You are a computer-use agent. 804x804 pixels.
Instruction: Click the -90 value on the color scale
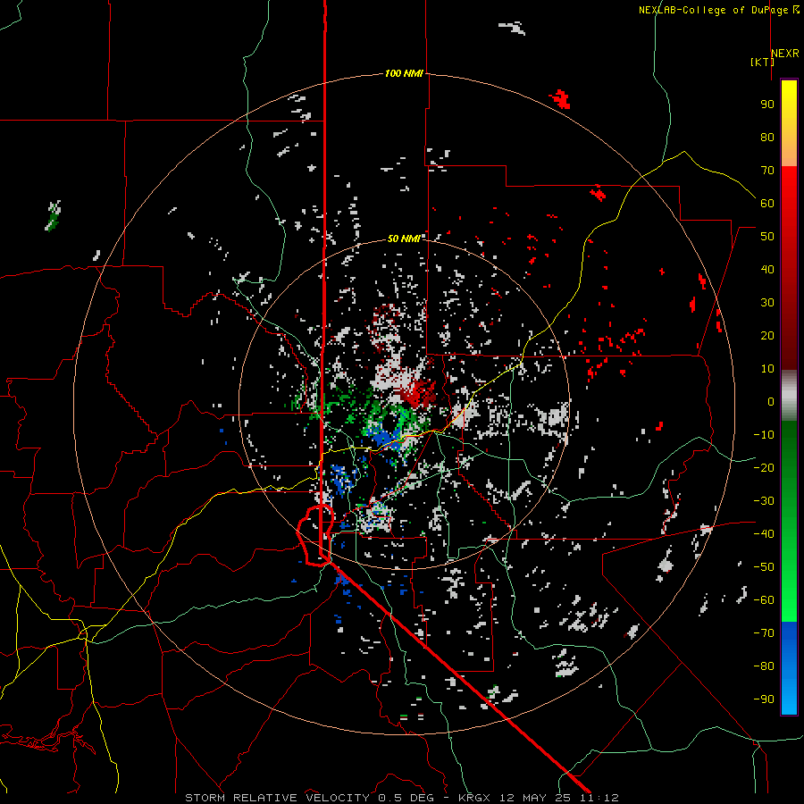(x=764, y=699)
